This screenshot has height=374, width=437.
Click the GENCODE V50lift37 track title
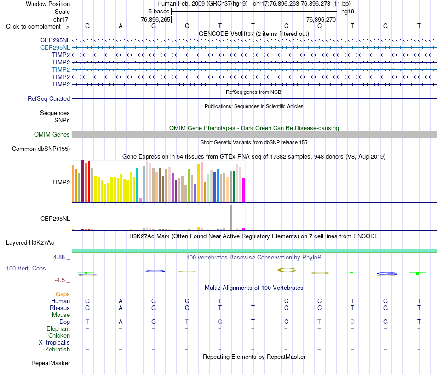tap(254, 34)
